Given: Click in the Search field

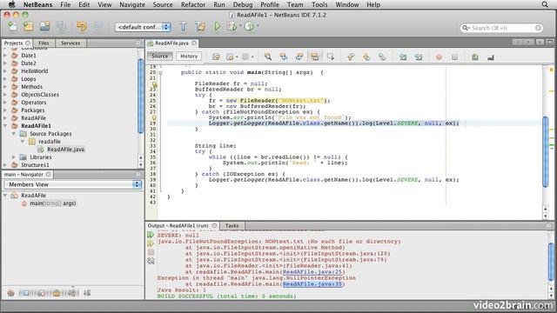Looking at the screenshot, I should click(x=501, y=28).
